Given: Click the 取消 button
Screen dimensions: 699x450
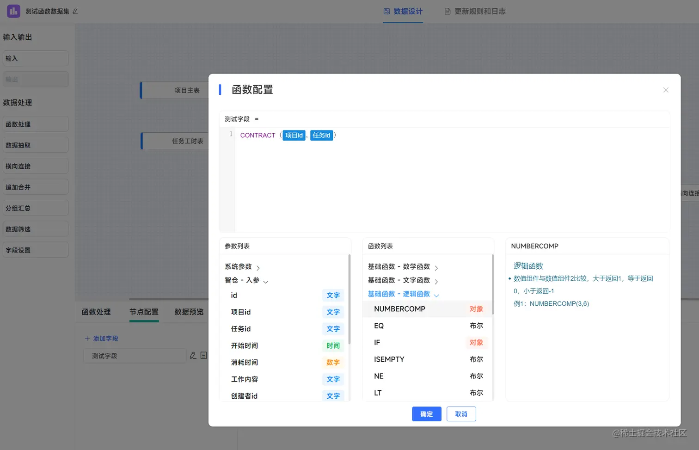Looking at the screenshot, I should coord(461,414).
